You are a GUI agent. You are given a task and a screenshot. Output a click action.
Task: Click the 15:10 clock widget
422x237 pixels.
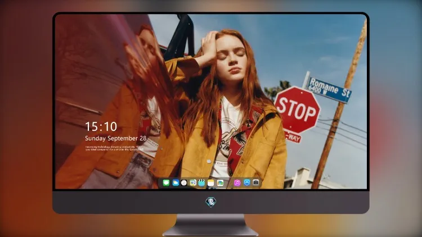click(x=101, y=126)
